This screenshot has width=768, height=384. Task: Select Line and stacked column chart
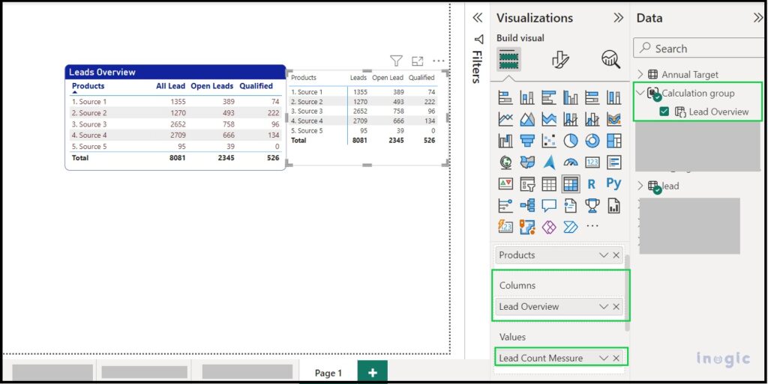coord(571,119)
